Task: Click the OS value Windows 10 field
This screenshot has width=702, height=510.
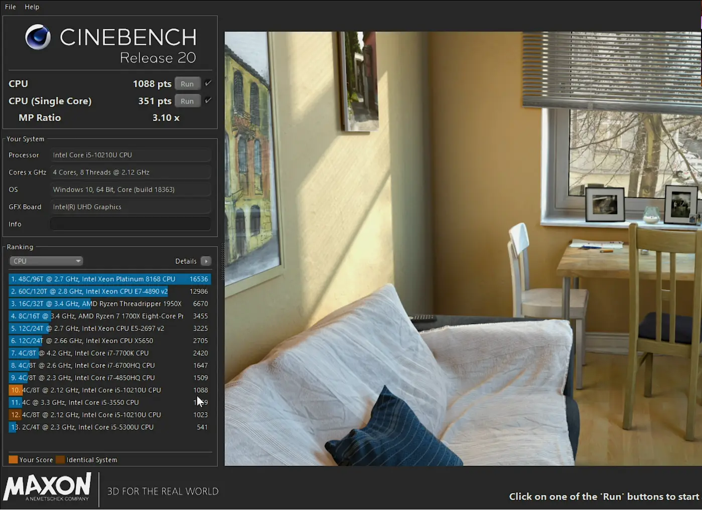Action: (130, 190)
